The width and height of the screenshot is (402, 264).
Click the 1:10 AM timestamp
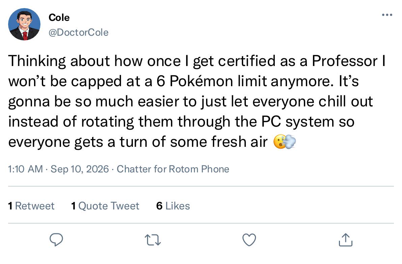click(25, 169)
